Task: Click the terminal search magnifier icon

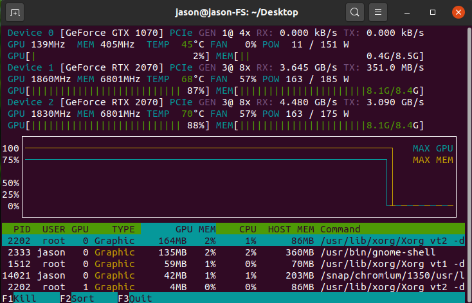Action: (x=355, y=12)
